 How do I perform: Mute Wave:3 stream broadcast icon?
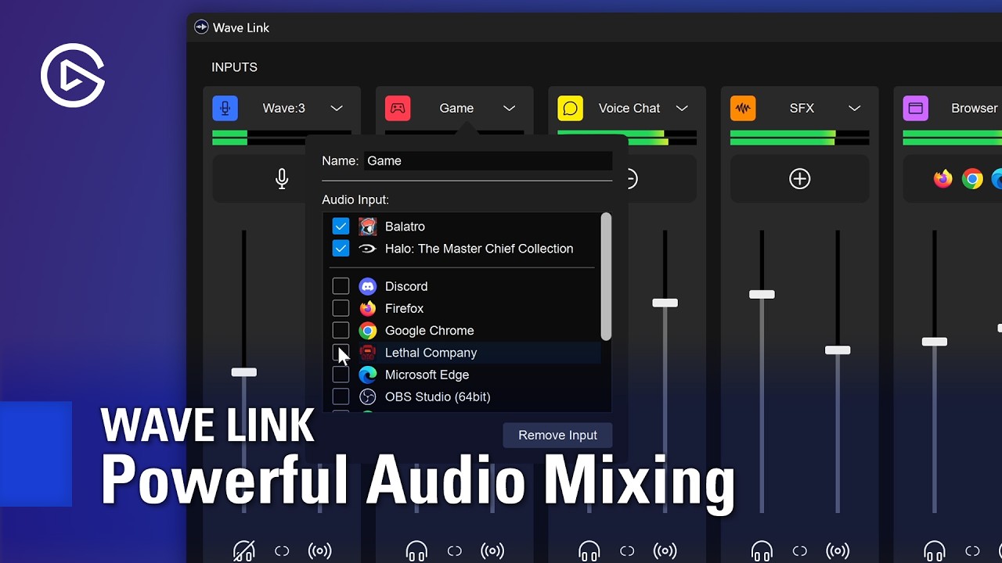(x=320, y=551)
